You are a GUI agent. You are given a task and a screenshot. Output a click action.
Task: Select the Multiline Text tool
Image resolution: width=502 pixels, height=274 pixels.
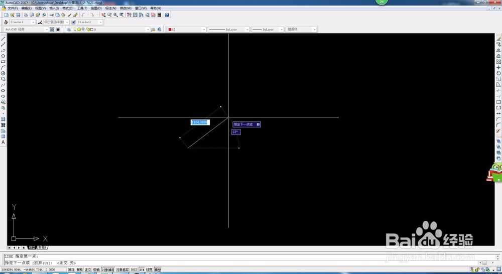(x=3, y=143)
